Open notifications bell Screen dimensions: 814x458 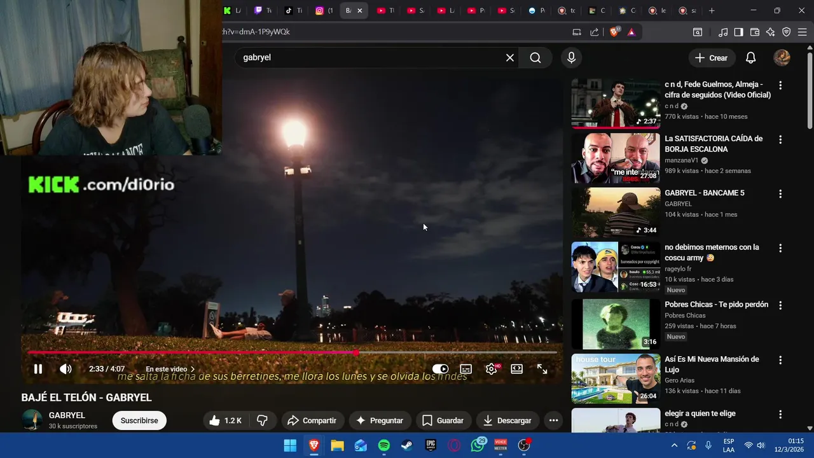click(x=750, y=58)
